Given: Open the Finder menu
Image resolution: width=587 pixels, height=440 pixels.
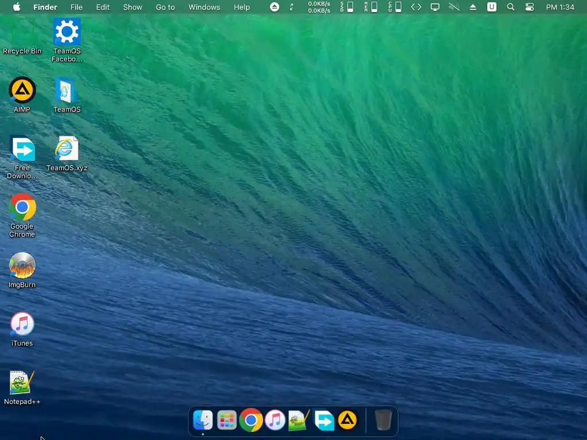Looking at the screenshot, I should pos(45,7).
